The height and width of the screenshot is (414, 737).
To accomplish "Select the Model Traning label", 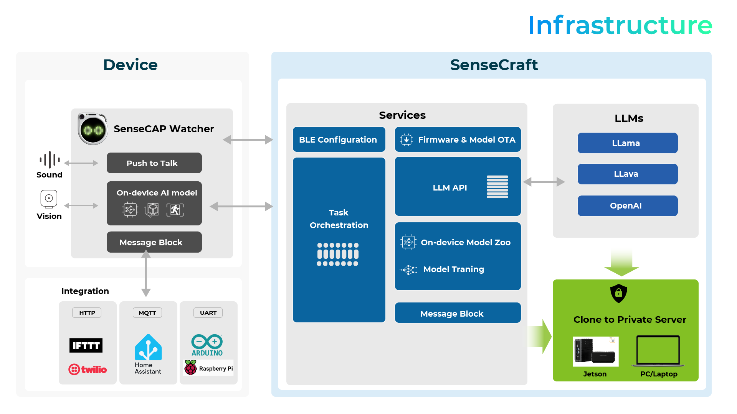I will [x=454, y=269].
